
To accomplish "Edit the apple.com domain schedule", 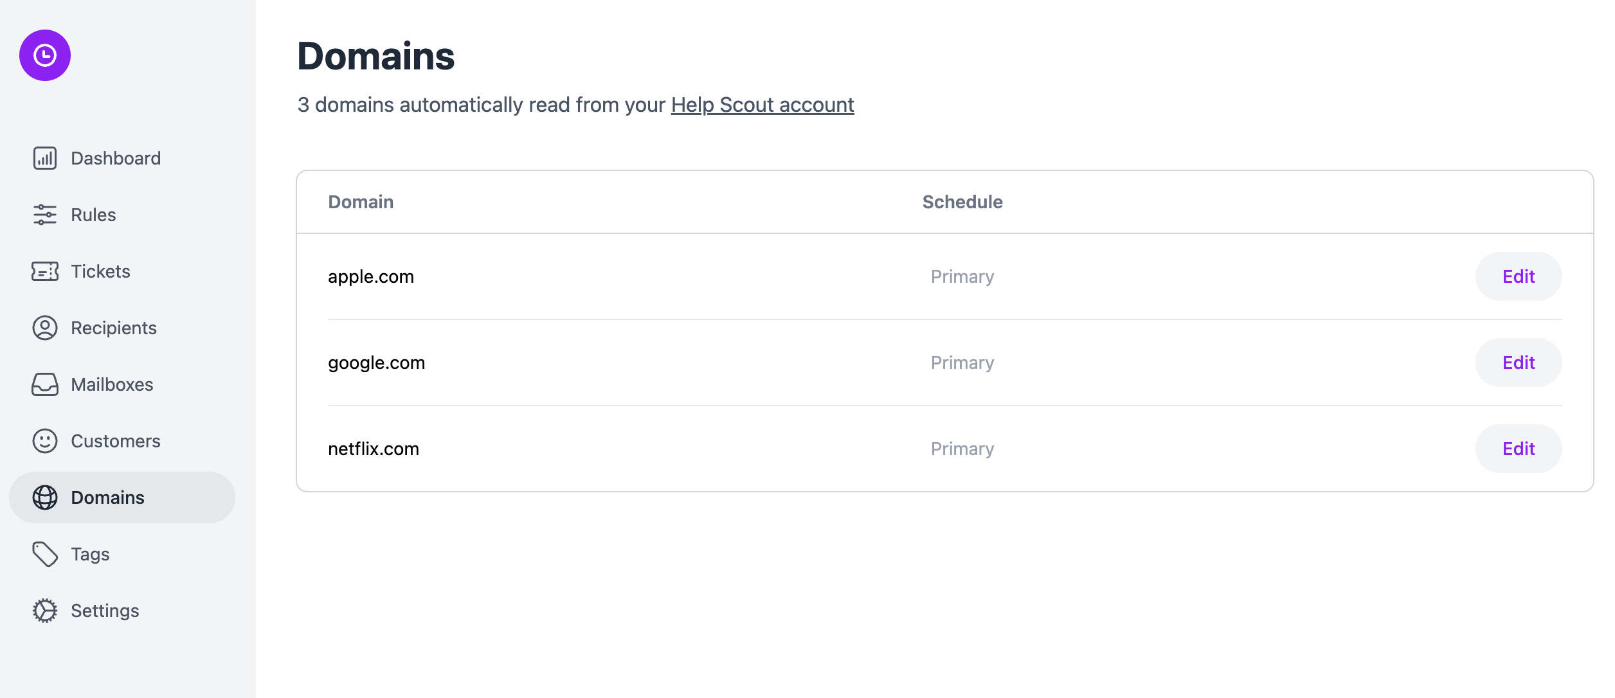I will coord(1519,276).
